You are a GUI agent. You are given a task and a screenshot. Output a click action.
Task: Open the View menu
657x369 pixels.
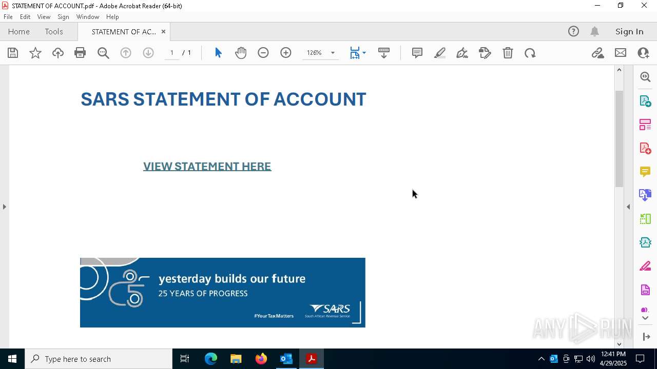coord(44,17)
